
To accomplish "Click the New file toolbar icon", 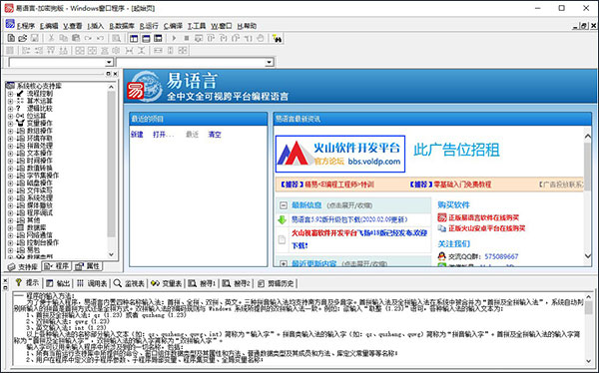I will pos(11,38).
